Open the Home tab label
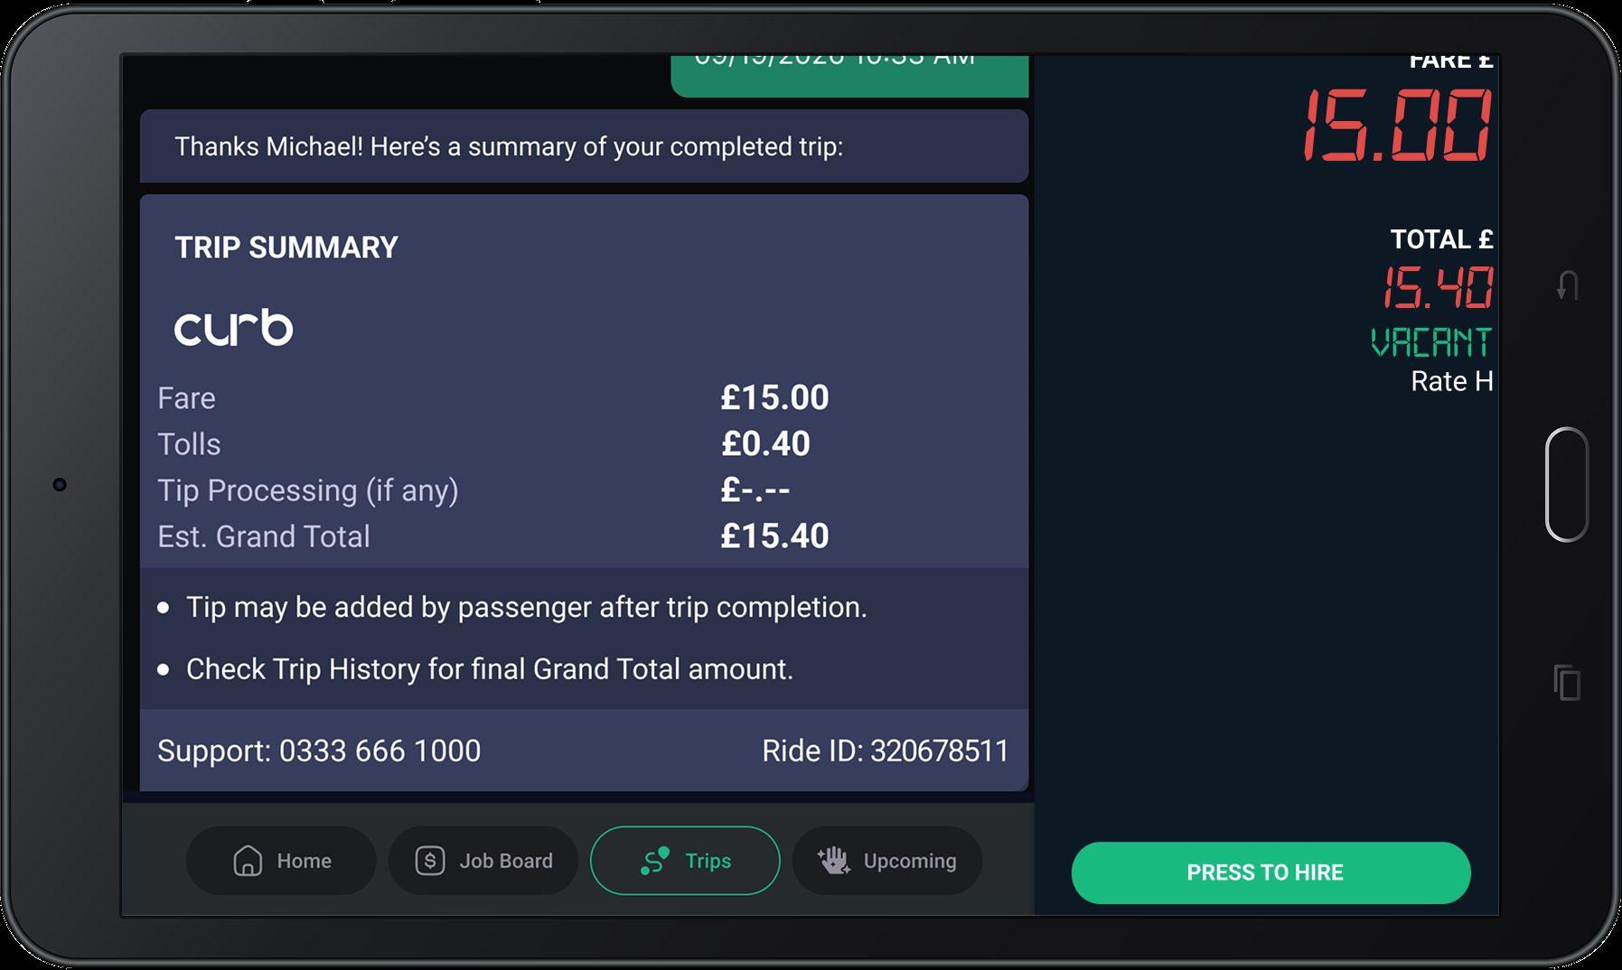Viewport: 1622px width, 970px height. click(x=304, y=862)
